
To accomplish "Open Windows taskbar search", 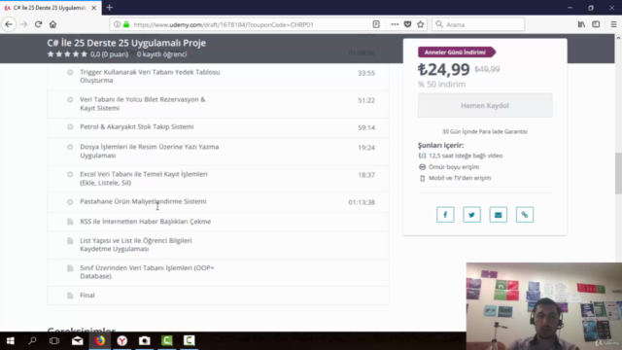I will click(32, 340).
